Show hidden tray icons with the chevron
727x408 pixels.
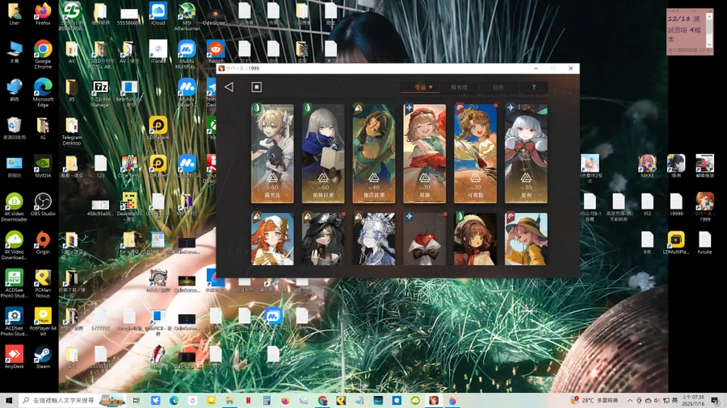point(629,401)
